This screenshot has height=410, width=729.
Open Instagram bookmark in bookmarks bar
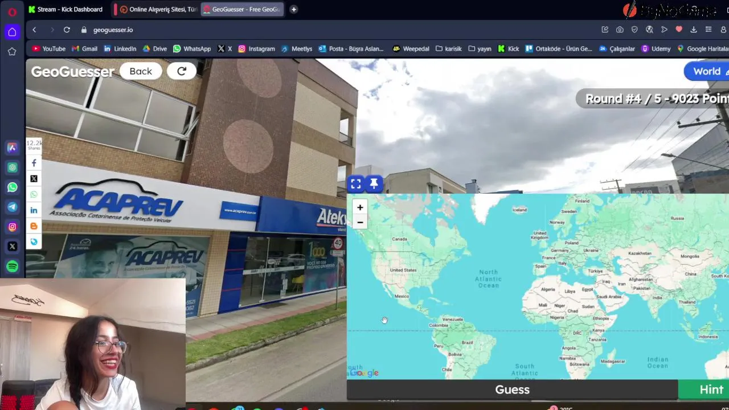(x=257, y=49)
